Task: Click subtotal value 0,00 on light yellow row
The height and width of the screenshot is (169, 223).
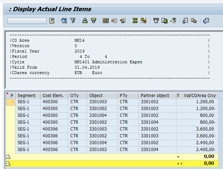Action: point(209,156)
